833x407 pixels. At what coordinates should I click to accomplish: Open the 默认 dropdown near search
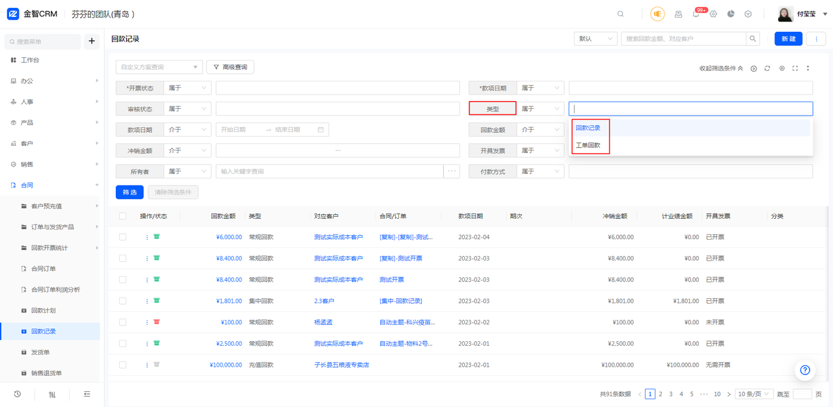pyautogui.click(x=595, y=39)
